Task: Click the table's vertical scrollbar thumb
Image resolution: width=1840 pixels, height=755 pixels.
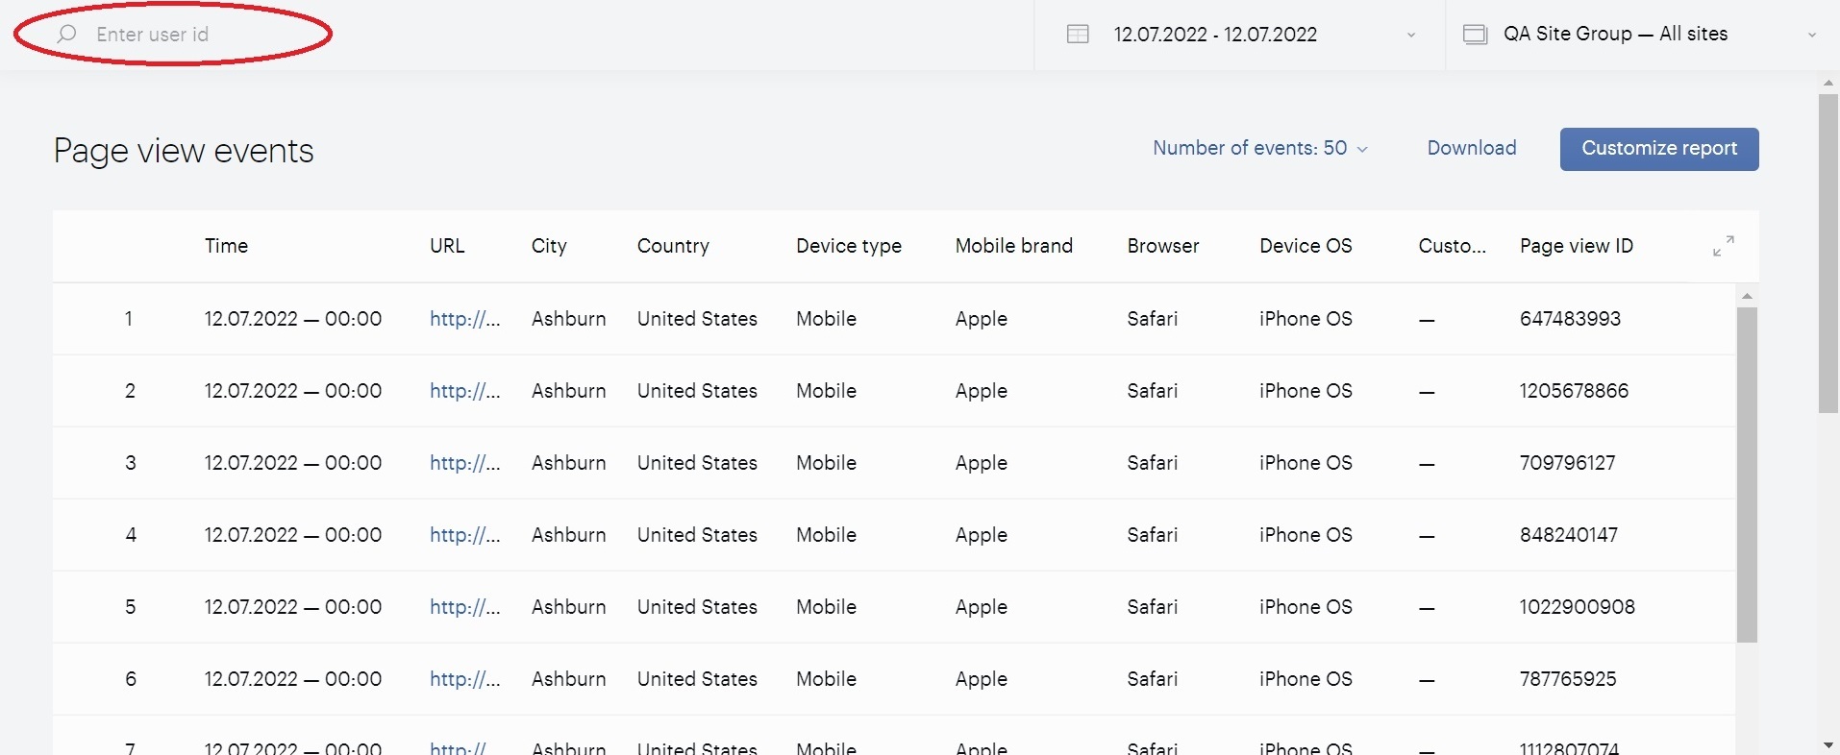Action: [1747, 475]
